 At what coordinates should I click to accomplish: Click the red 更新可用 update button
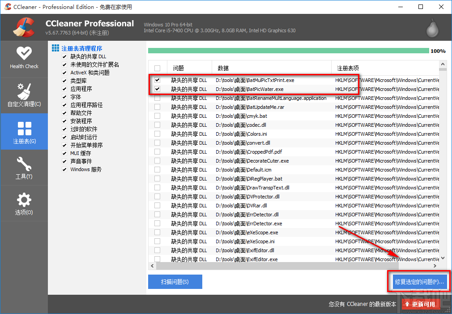(421, 304)
